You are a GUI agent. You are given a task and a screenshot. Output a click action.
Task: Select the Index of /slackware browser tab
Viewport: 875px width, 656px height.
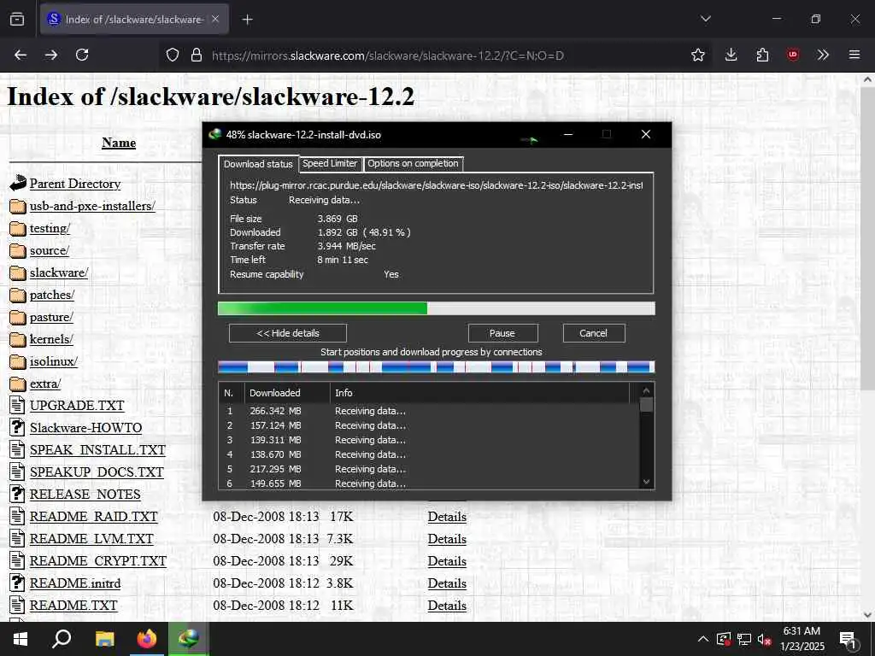point(134,19)
